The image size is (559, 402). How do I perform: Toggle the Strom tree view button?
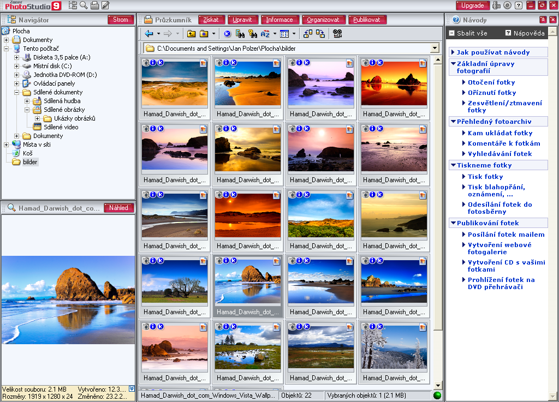[x=121, y=20]
